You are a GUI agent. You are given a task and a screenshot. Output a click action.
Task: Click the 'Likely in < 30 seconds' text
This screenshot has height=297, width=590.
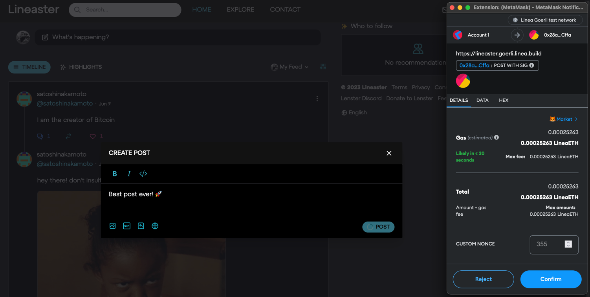point(470,157)
